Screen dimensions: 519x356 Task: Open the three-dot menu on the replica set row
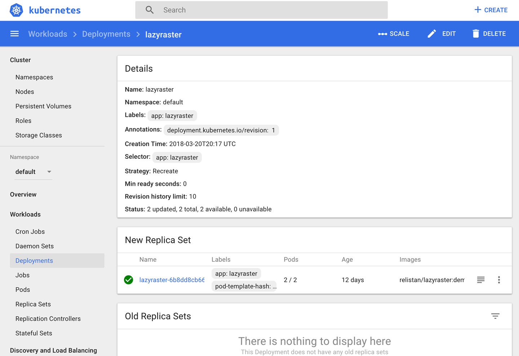coord(499,280)
